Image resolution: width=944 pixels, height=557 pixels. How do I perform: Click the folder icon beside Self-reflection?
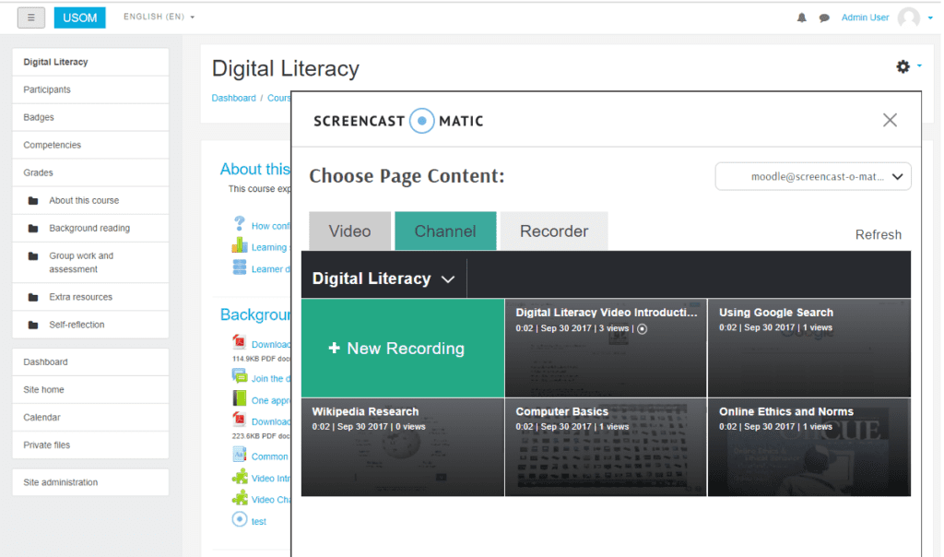[33, 325]
